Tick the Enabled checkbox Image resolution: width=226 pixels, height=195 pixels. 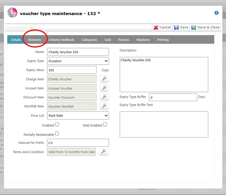(x=57, y=124)
